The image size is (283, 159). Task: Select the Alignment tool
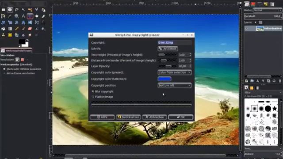point(37,16)
